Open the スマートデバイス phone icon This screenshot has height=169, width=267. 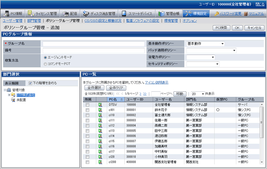(124, 13)
